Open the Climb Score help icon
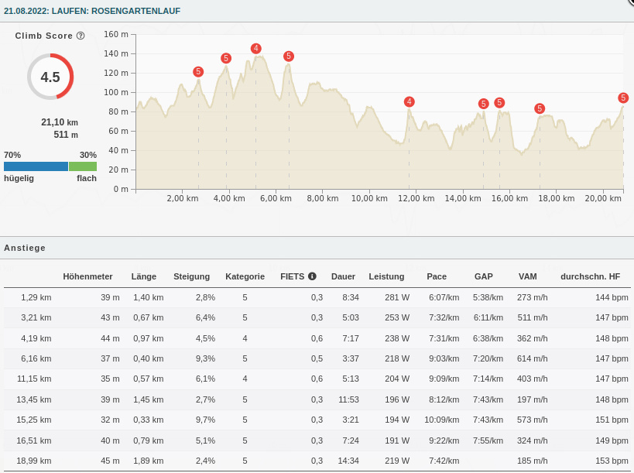This screenshot has width=634, height=473. click(81, 36)
